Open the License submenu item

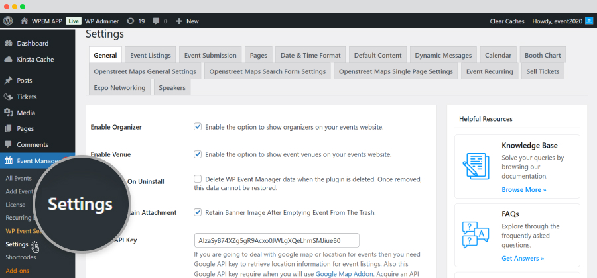16,205
